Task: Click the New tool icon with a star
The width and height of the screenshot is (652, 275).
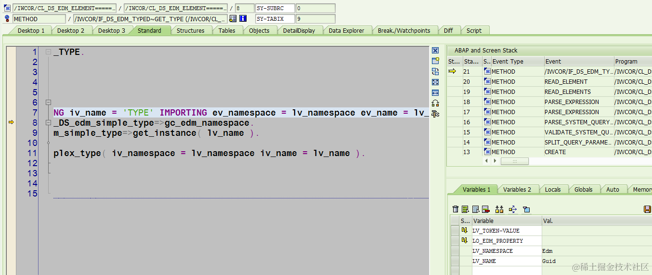Action: (x=435, y=61)
